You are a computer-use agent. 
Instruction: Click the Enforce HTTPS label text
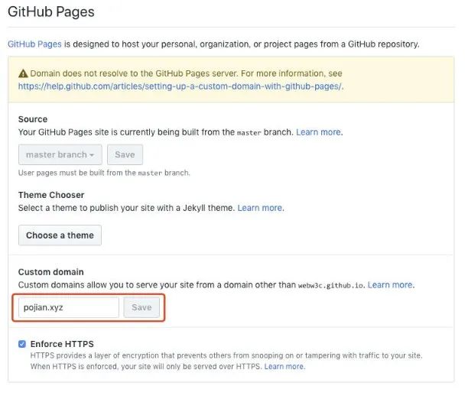pyautogui.click(x=62, y=344)
